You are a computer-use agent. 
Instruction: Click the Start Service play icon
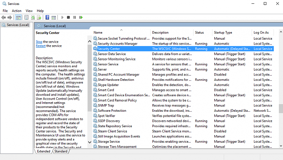click(62, 17)
